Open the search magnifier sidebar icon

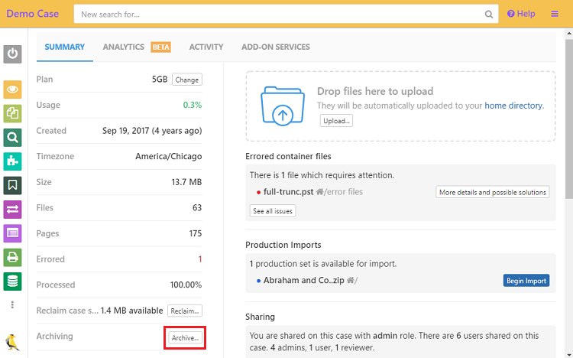[13, 137]
